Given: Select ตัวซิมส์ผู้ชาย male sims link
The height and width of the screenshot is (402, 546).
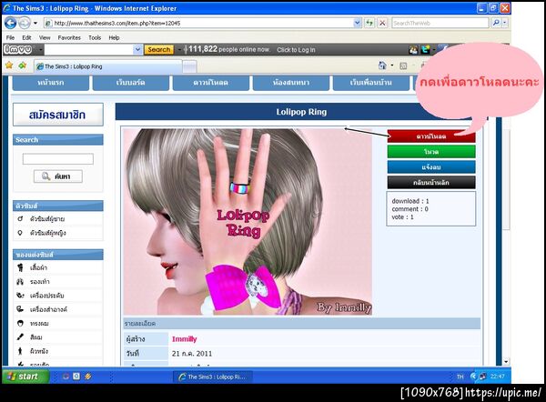Looking at the screenshot, I should coord(47,219).
